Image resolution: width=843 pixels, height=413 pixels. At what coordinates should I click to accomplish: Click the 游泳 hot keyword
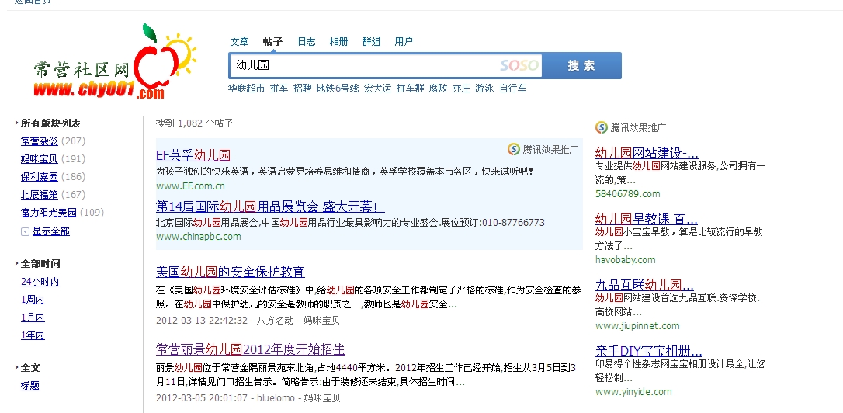pos(484,88)
